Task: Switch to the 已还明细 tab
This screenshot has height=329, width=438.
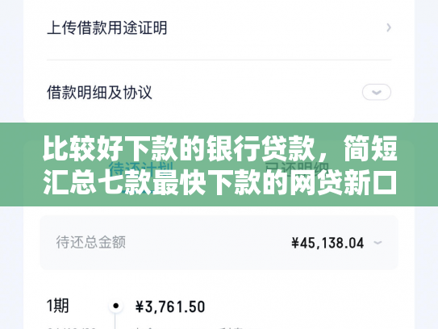Action: tap(297, 169)
